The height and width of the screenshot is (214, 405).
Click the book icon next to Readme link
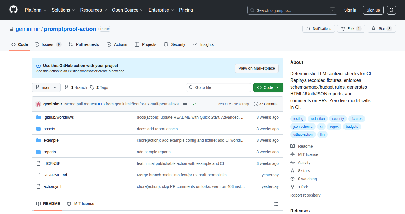[292, 146]
